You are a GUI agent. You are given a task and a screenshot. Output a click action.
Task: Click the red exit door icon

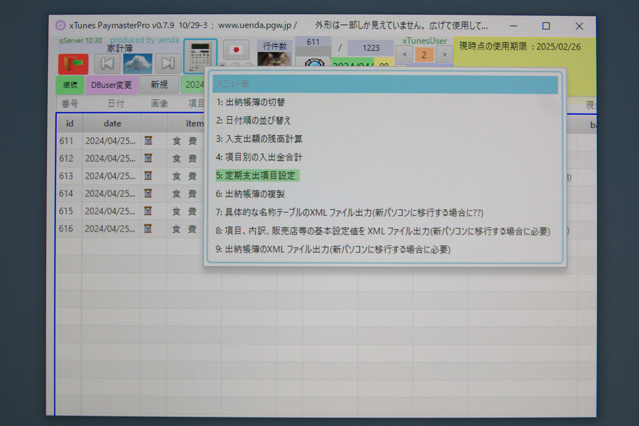73,63
